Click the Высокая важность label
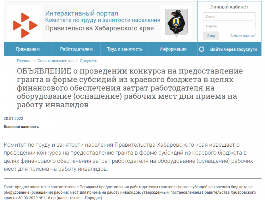The width and height of the screenshot is (265, 200). pyautogui.click(x=21, y=127)
